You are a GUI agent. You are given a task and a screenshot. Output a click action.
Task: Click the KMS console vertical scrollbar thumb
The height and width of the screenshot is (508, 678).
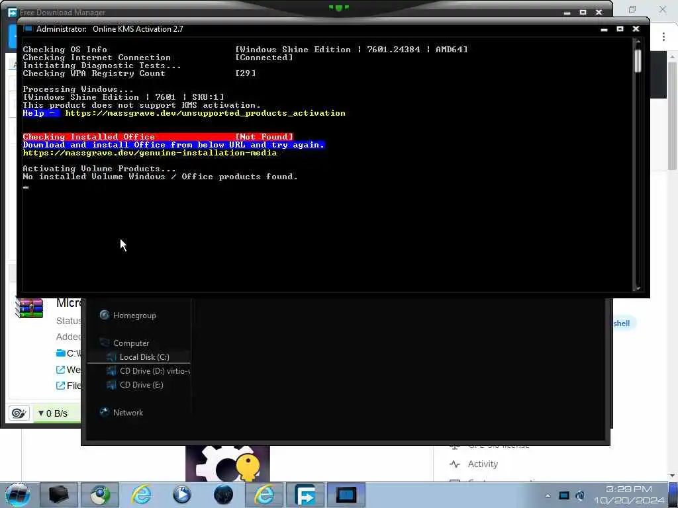coord(638,61)
